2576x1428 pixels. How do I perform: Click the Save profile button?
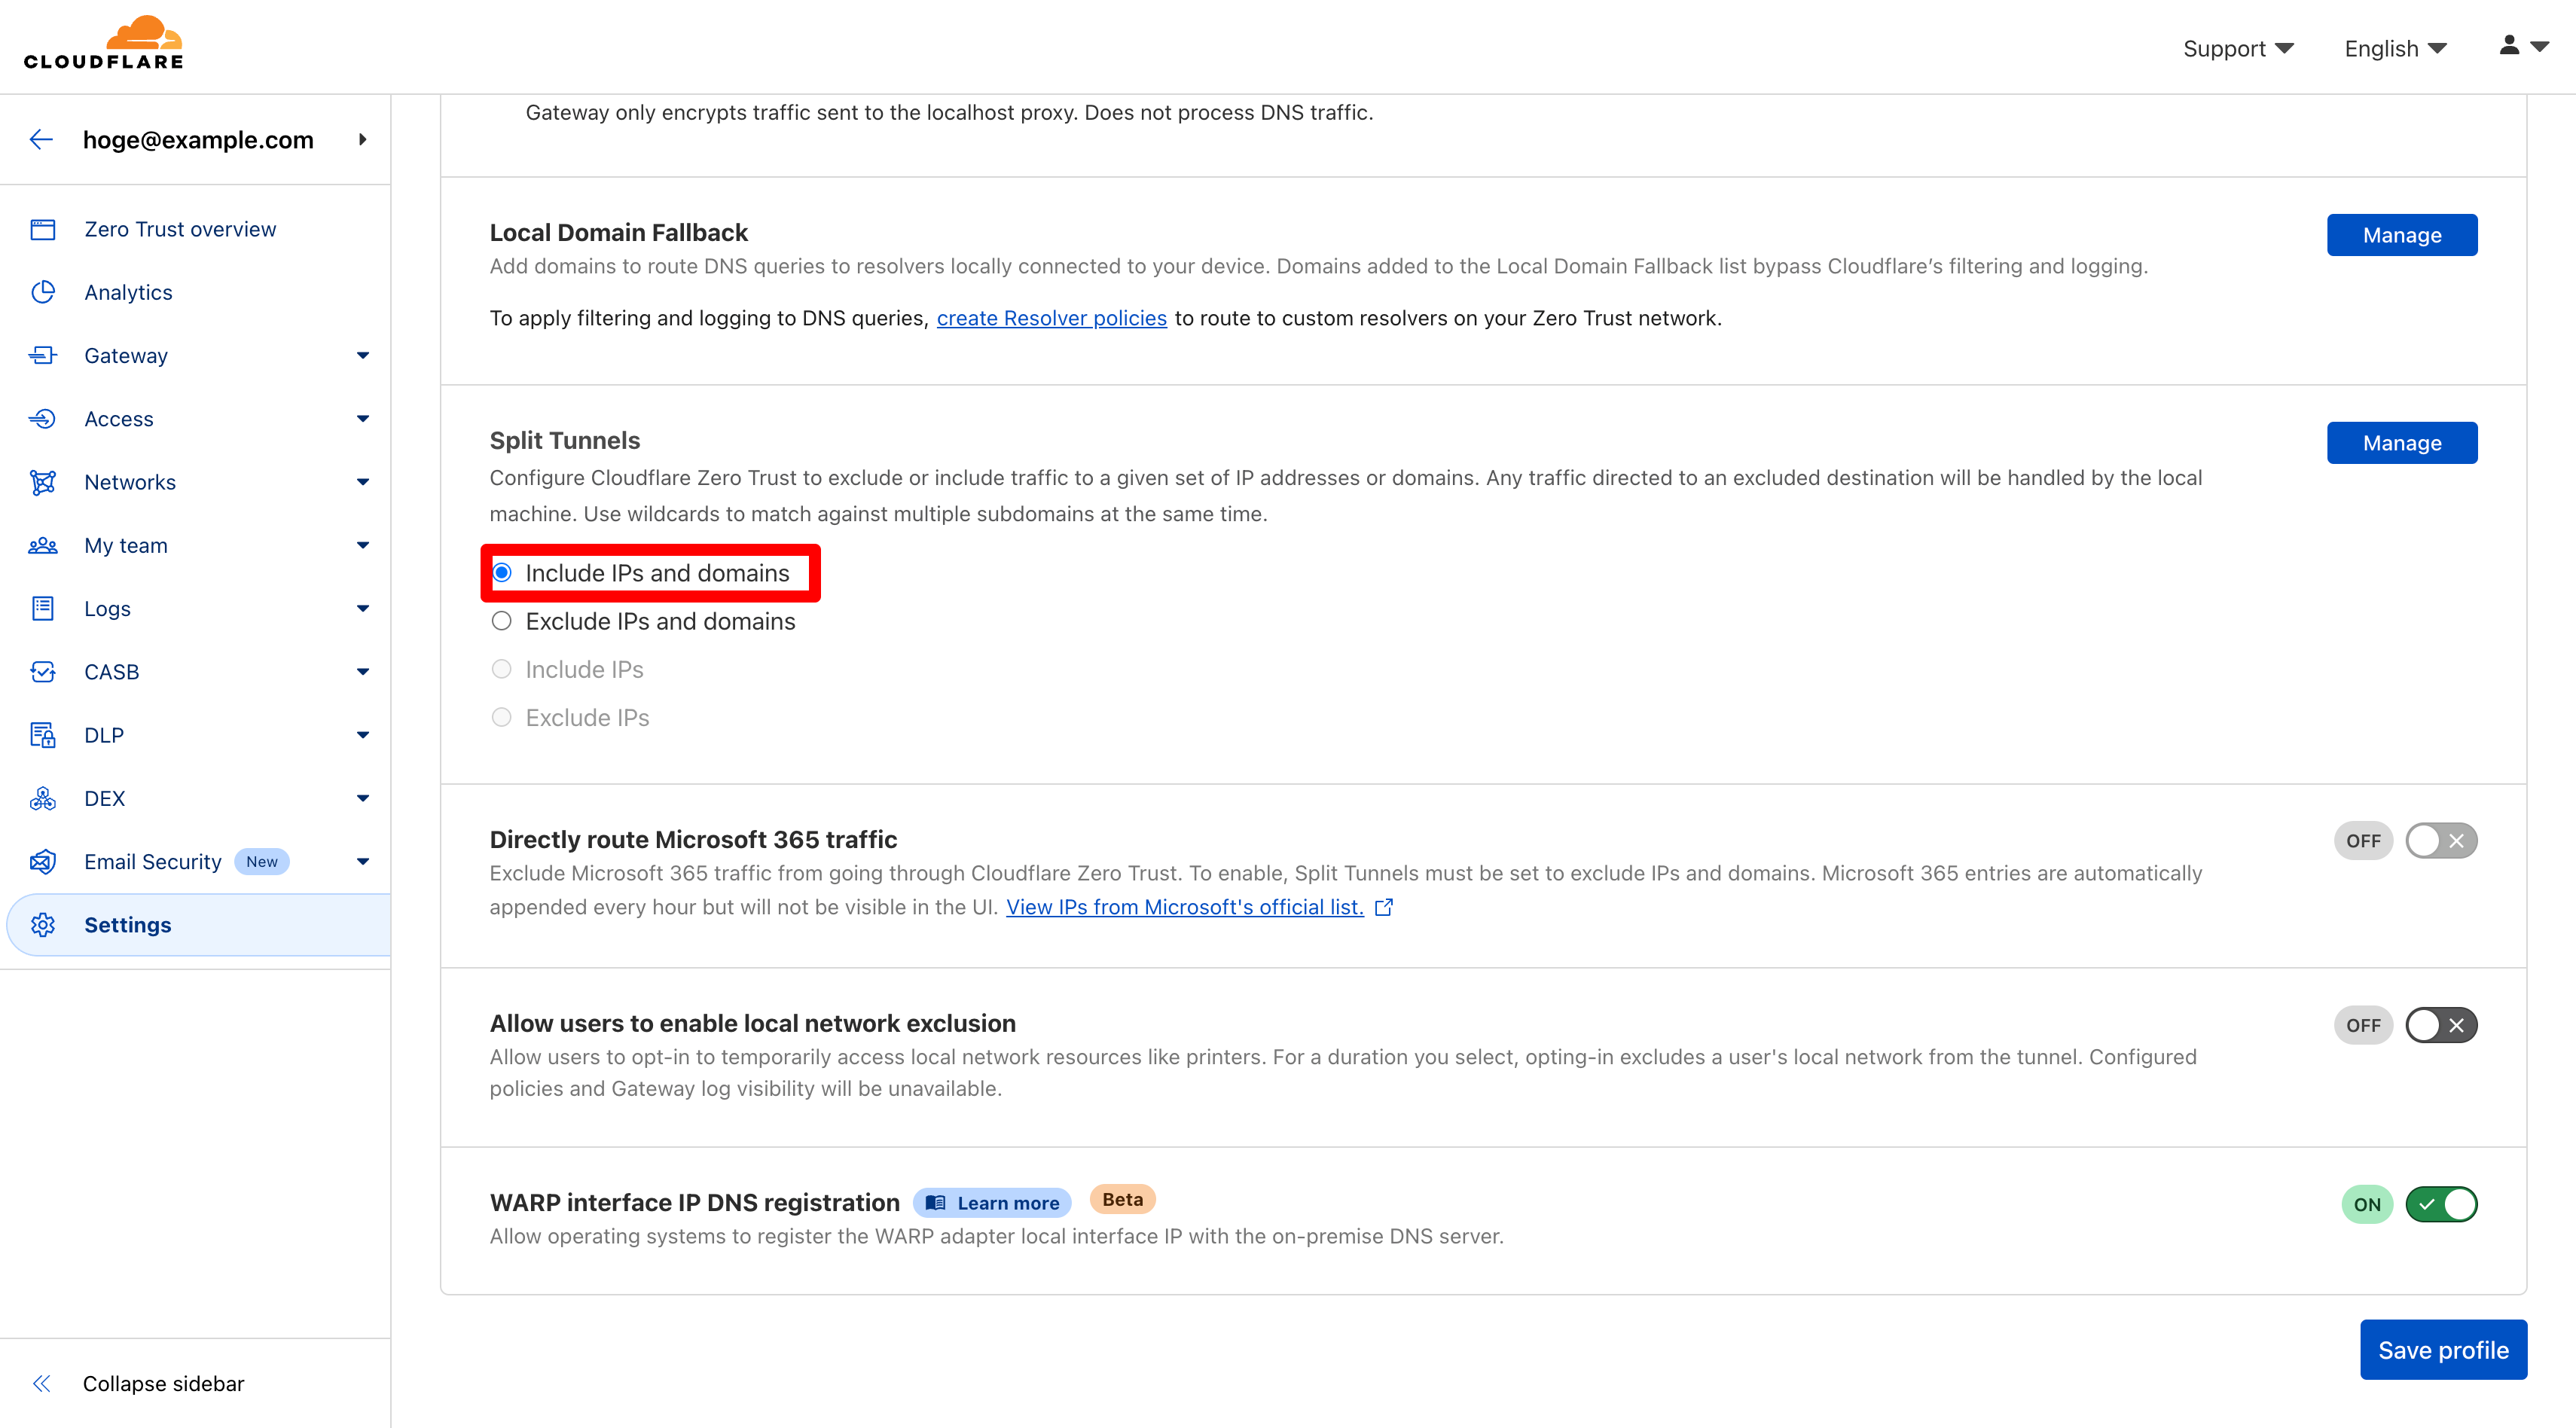(2443, 1349)
